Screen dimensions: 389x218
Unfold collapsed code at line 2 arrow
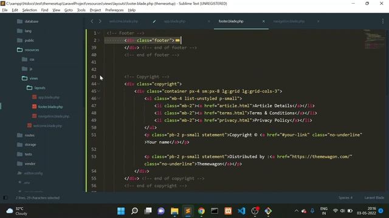click(x=99, y=41)
